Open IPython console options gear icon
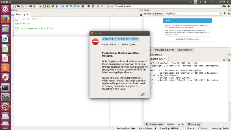 [228, 60]
